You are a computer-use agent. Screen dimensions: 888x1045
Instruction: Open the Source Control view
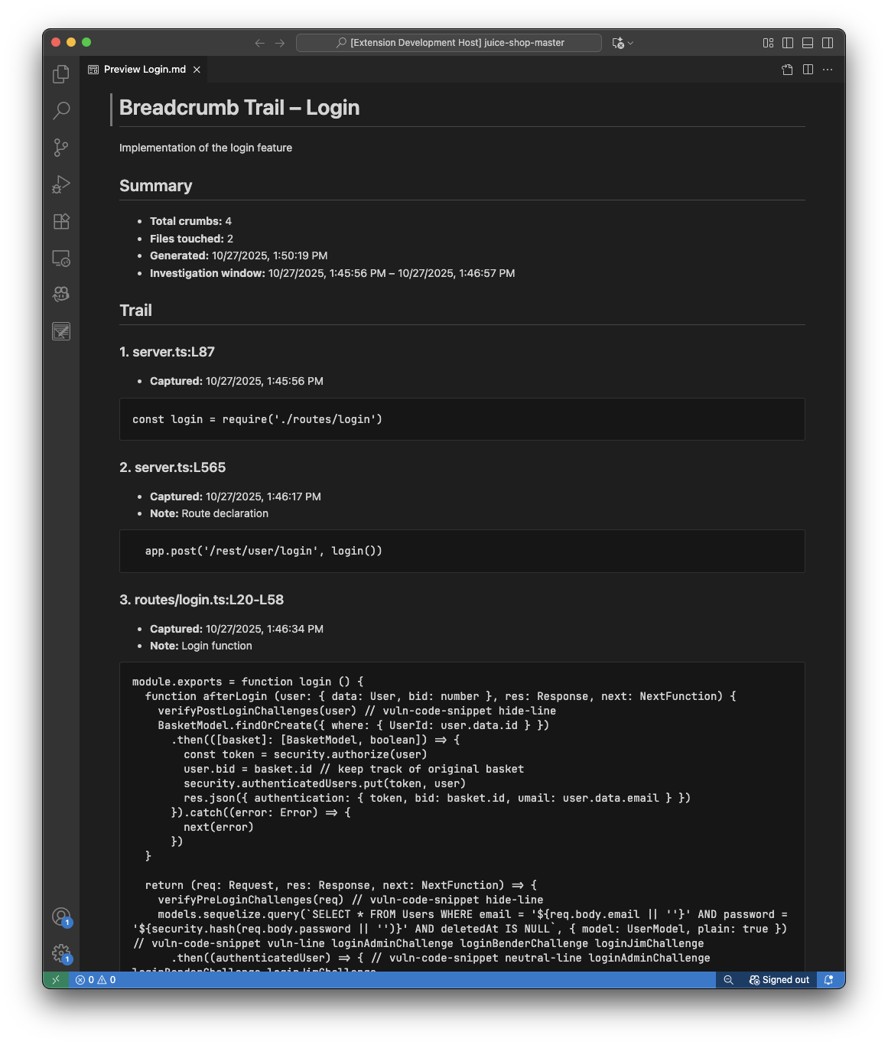point(61,147)
